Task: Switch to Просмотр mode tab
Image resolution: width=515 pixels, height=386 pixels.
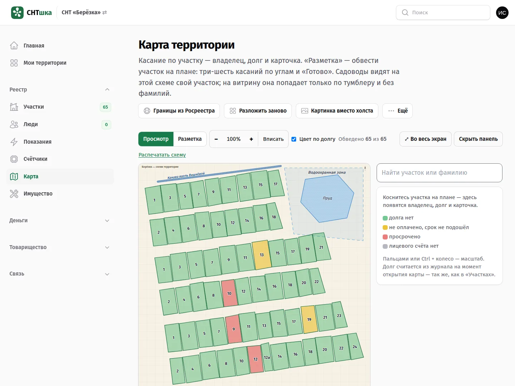Action: (156, 139)
